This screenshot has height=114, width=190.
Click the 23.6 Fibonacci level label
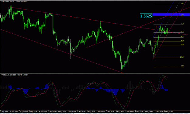pyautogui.click(x=182, y=32)
